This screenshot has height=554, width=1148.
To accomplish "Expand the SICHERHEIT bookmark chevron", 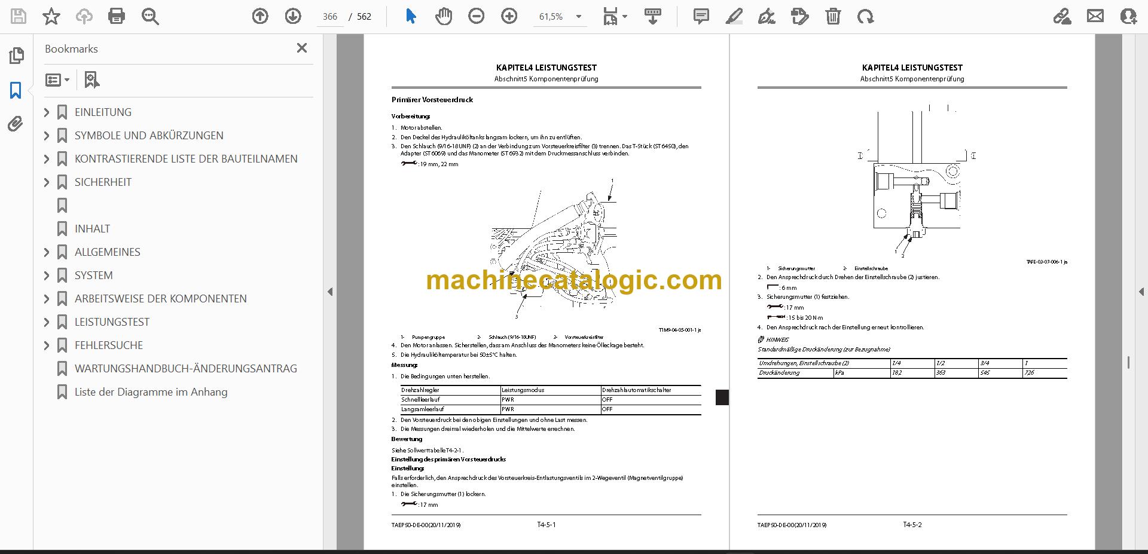I will tap(47, 182).
